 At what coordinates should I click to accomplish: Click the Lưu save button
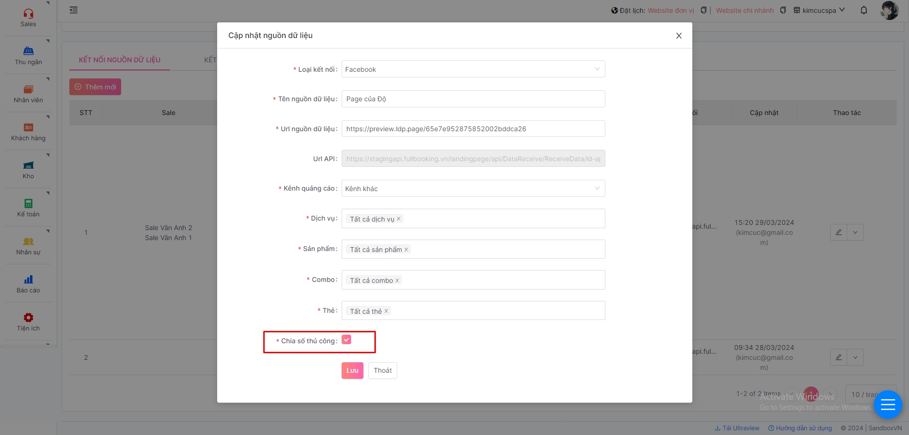pos(352,370)
